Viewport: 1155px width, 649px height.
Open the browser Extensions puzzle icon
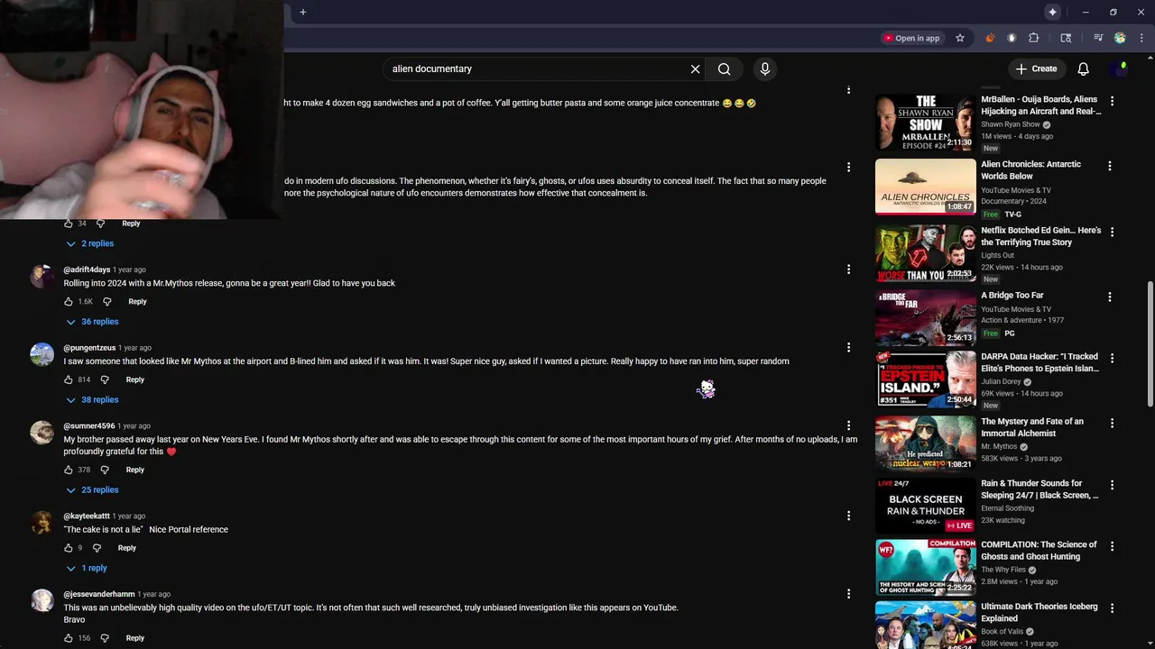(1033, 38)
